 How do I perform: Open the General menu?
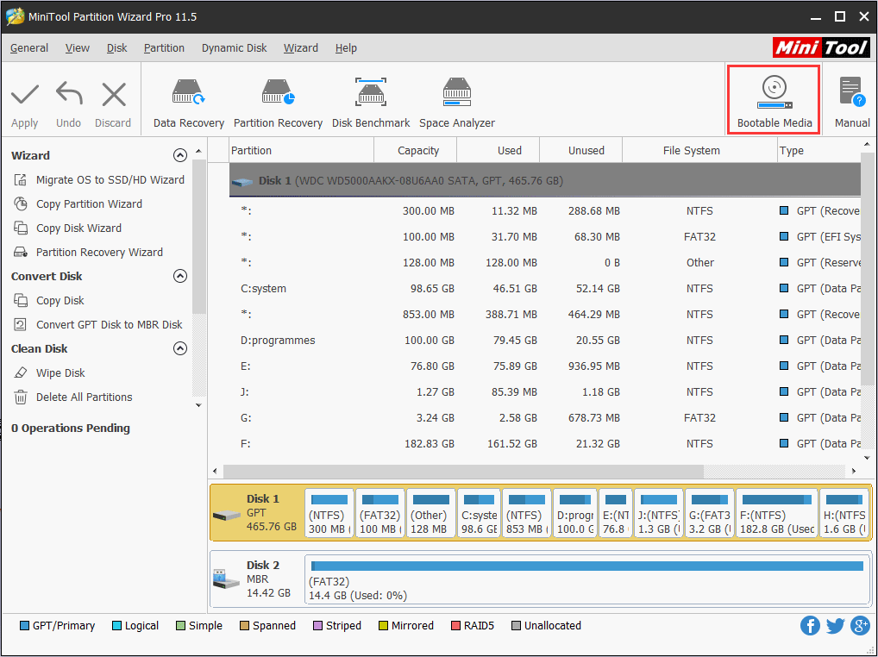tap(29, 48)
